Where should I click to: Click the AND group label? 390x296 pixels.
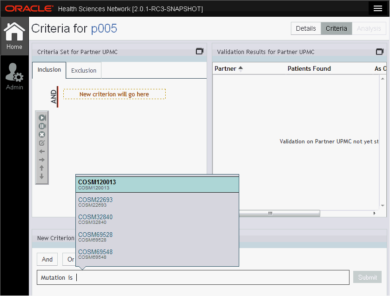click(x=54, y=97)
